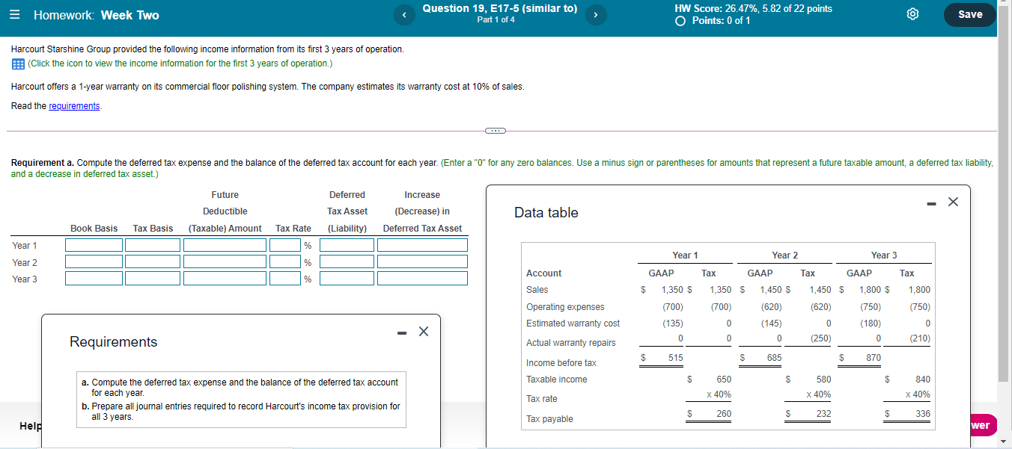Viewport: 1012px width, 449px height.
Task: Click the Year 3 Tax Rate field
Action: [x=285, y=278]
